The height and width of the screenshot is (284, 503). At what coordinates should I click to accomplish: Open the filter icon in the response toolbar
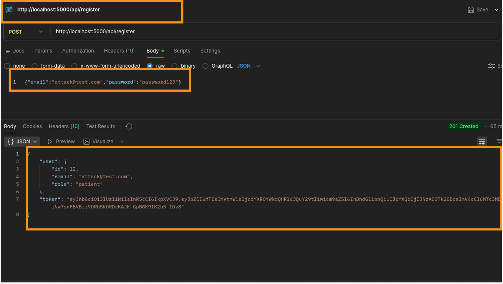point(499,141)
